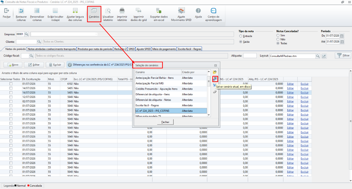Switch to the SPED tab

coord(131,49)
